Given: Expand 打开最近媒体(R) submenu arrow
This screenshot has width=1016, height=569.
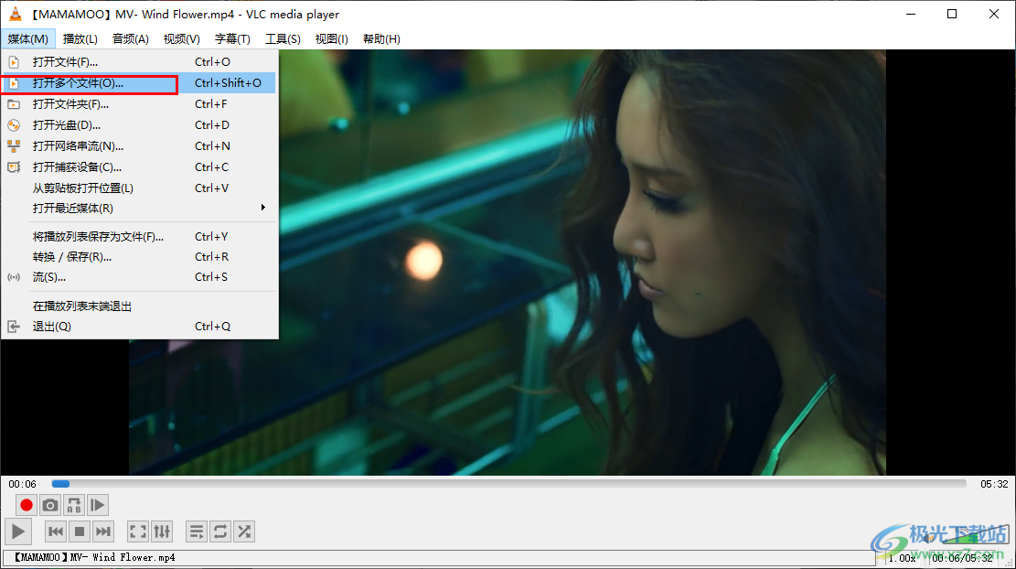Looking at the screenshot, I should [263, 208].
